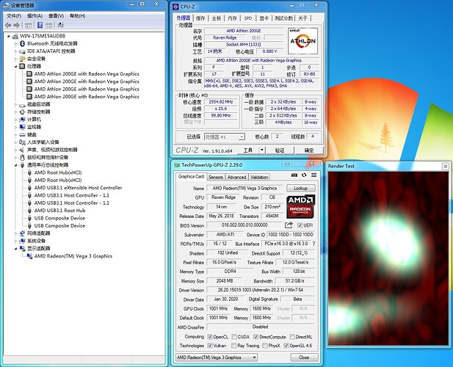453x367 pixels.
Task: Click the help icon in Device Manager toolbar
Action: (x=40, y=25)
